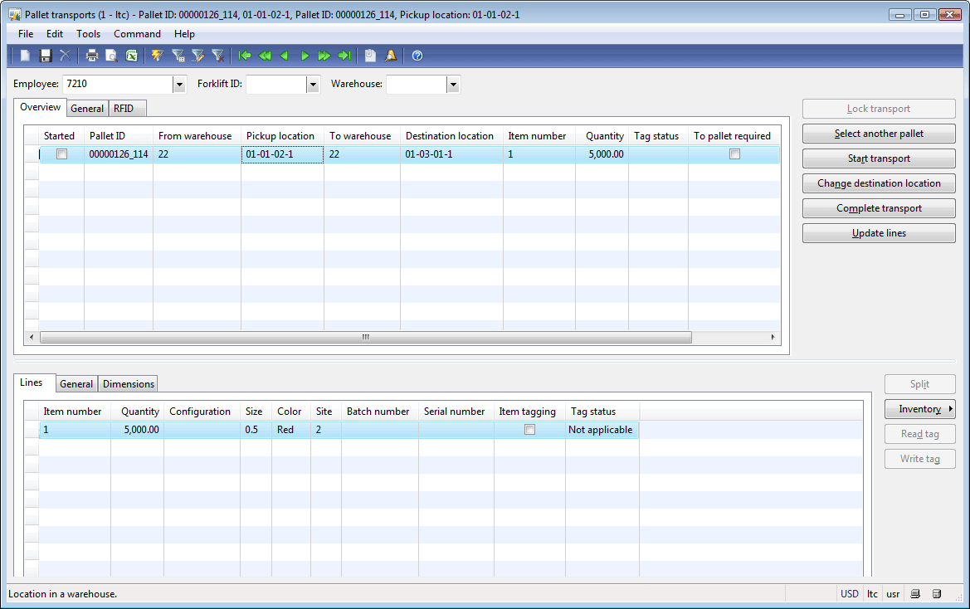The image size is (970, 609).
Task: Open the alert bell icon
Action: (390, 56)
